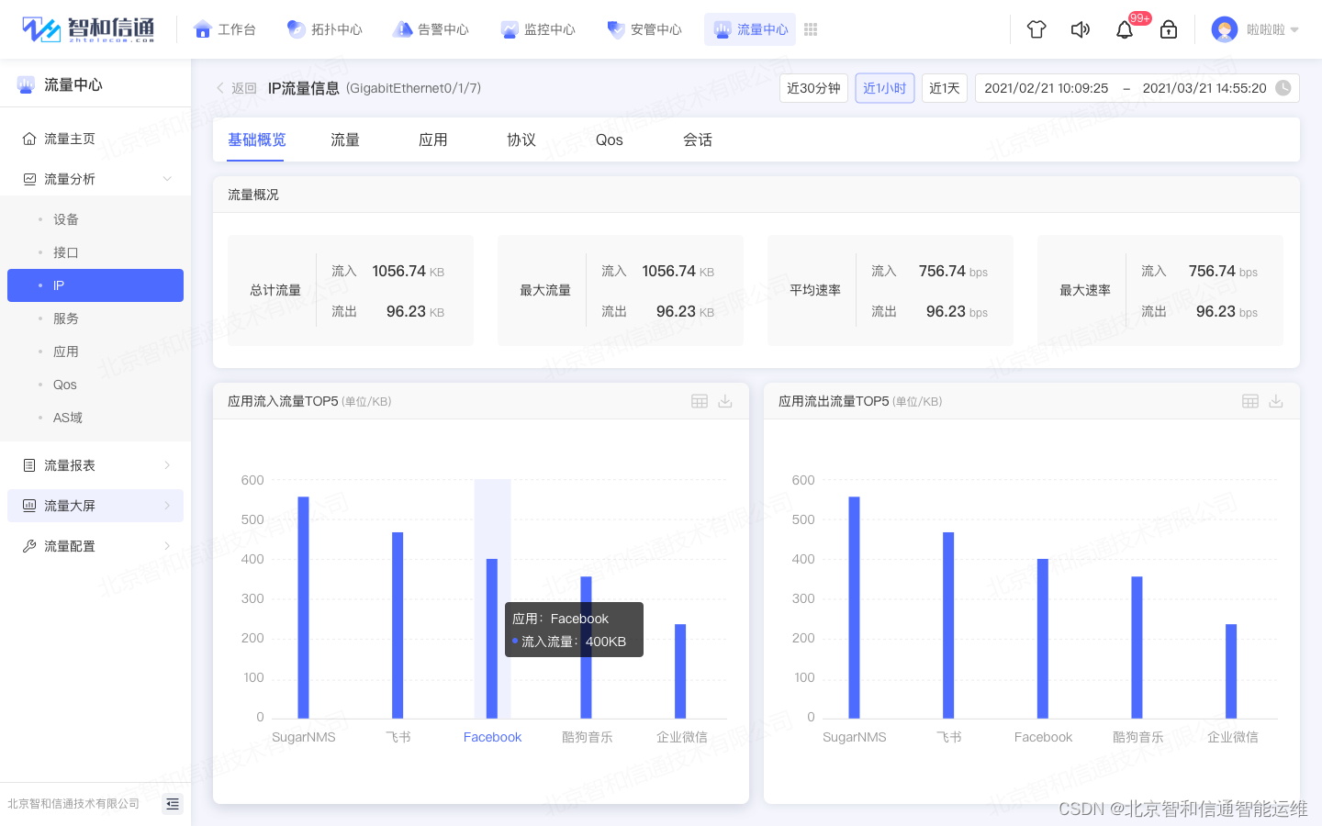The height and width of the screenshot is (826, 1322).
Task: Open the 安管中心 security center
Action: (x=644, y=29)
